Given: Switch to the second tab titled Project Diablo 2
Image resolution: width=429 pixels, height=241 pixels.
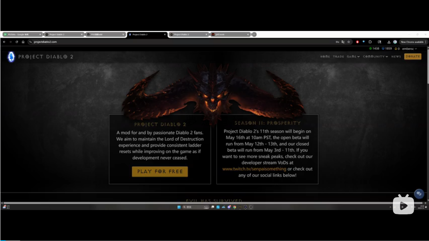Looking at the screenshot, I should [64, 34].
